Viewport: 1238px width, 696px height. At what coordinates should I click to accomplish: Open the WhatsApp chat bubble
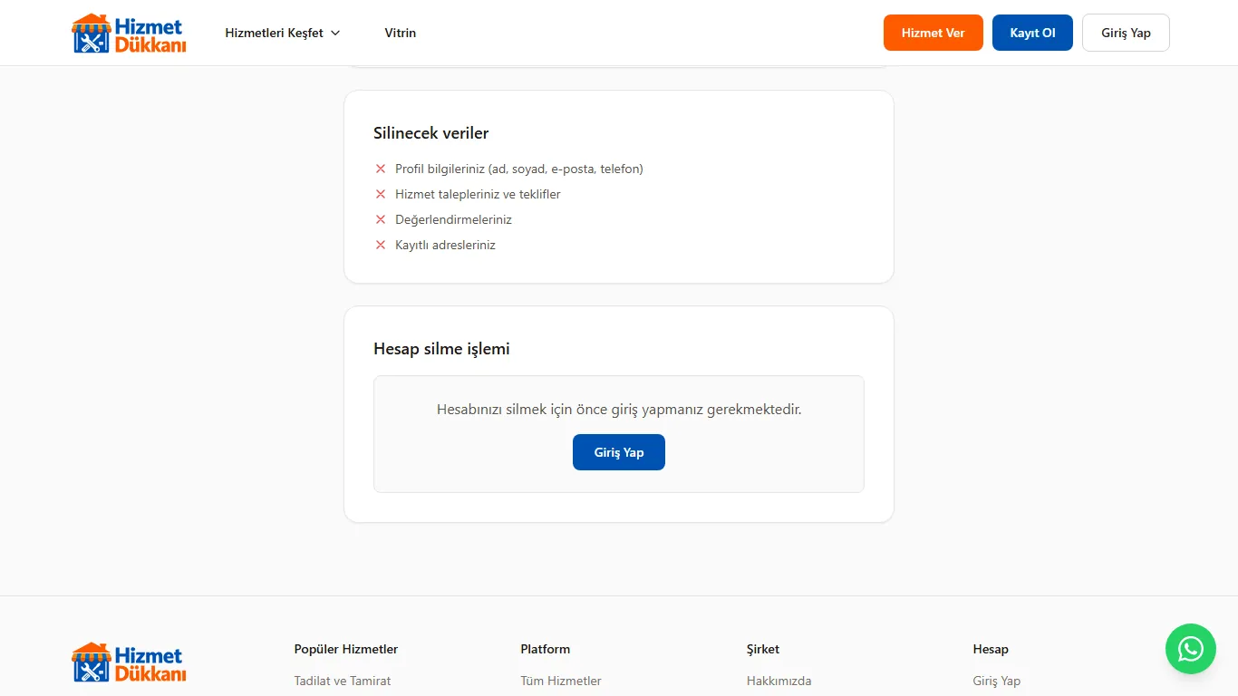click(1191, 649)
